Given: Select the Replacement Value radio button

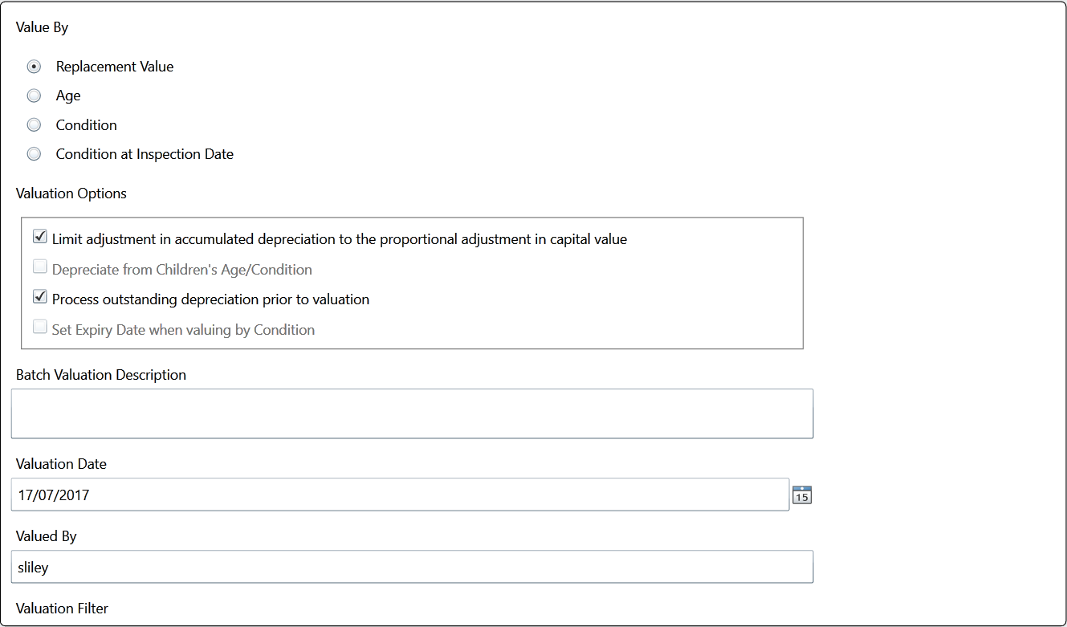Looking at the screenshot, I should tap(34, 67).
